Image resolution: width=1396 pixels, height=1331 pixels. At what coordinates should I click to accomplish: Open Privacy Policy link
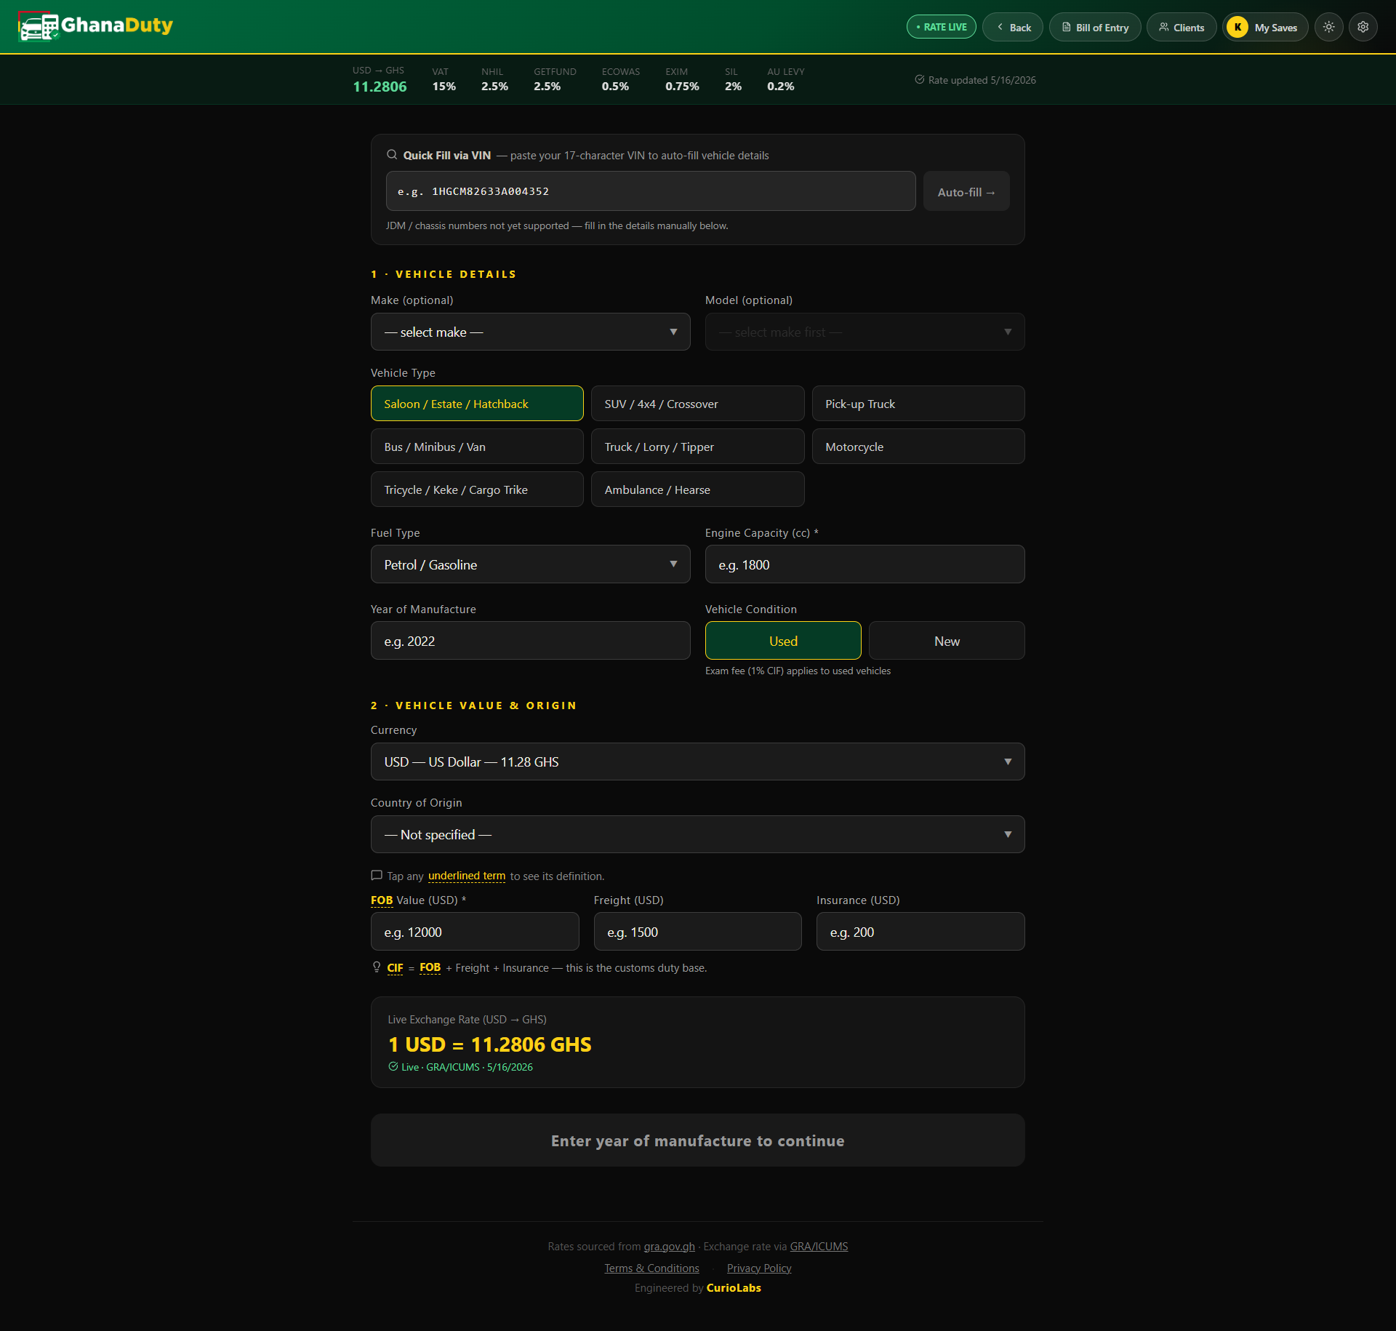pos(759,1268)
